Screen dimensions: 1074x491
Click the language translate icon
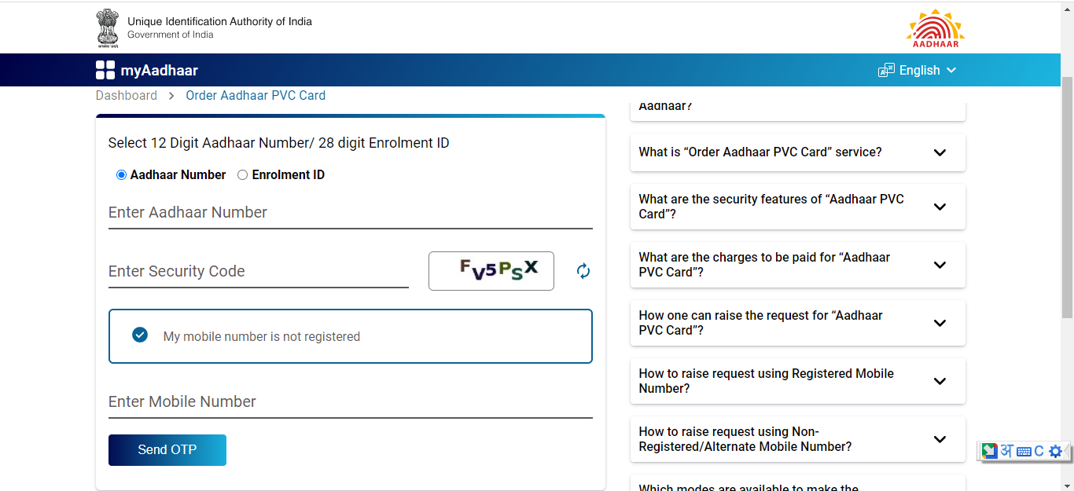886,70
